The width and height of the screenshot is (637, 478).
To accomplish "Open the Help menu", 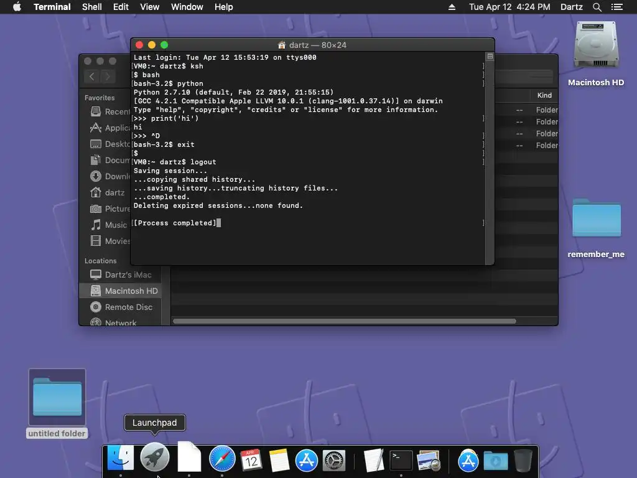I will tap(224, 7).
